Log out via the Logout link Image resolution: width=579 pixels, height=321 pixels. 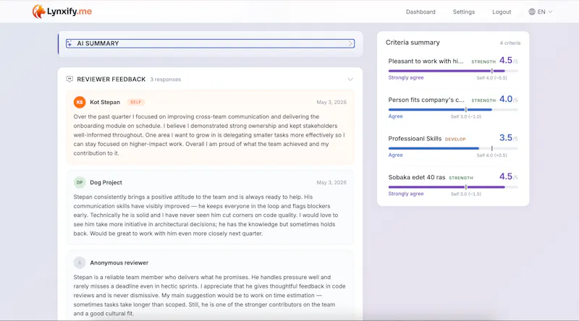coord(502,12)
